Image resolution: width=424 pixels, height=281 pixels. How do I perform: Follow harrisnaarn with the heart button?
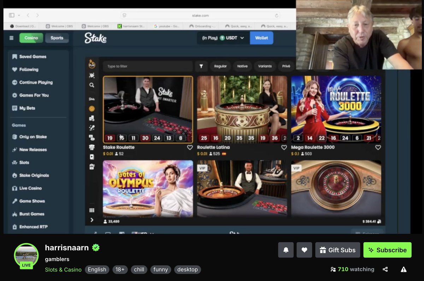point(304,250)
